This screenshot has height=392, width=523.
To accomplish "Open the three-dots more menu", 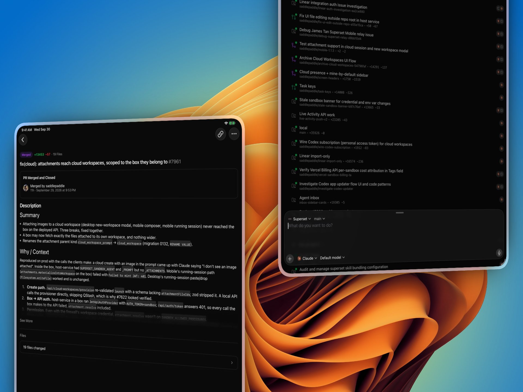I will [234, 134].
